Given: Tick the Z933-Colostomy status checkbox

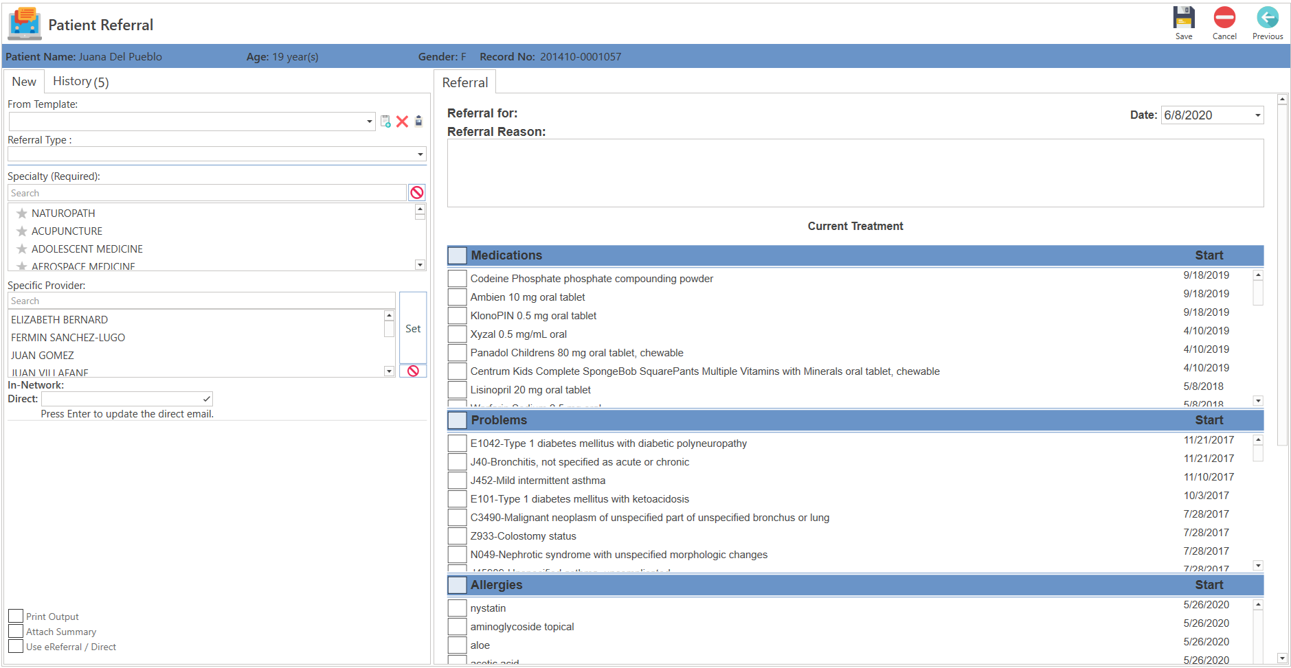Looking at the screenshot, I should 457,536.
